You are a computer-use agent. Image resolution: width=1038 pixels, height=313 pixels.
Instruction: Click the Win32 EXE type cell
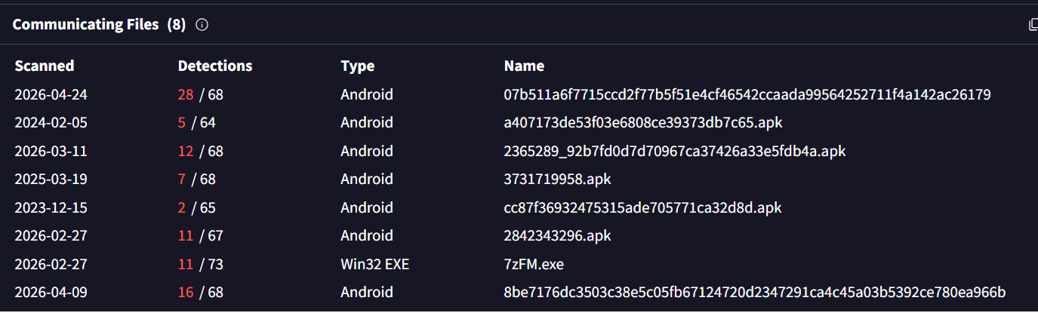374,264
